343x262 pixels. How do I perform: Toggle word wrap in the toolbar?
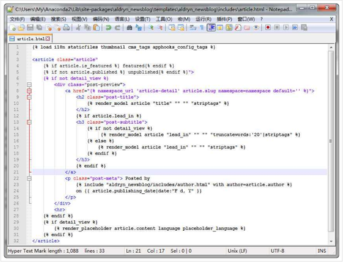click(x=193, y=28)
